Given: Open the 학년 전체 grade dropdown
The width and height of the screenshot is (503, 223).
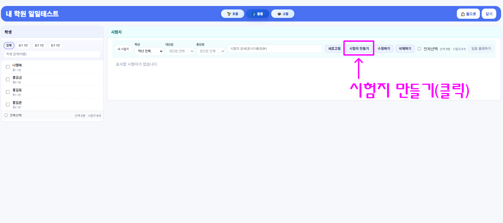Looking at the screenshot, I should 149,51.
